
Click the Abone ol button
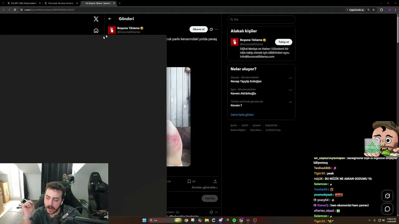(x=199, y=29)
